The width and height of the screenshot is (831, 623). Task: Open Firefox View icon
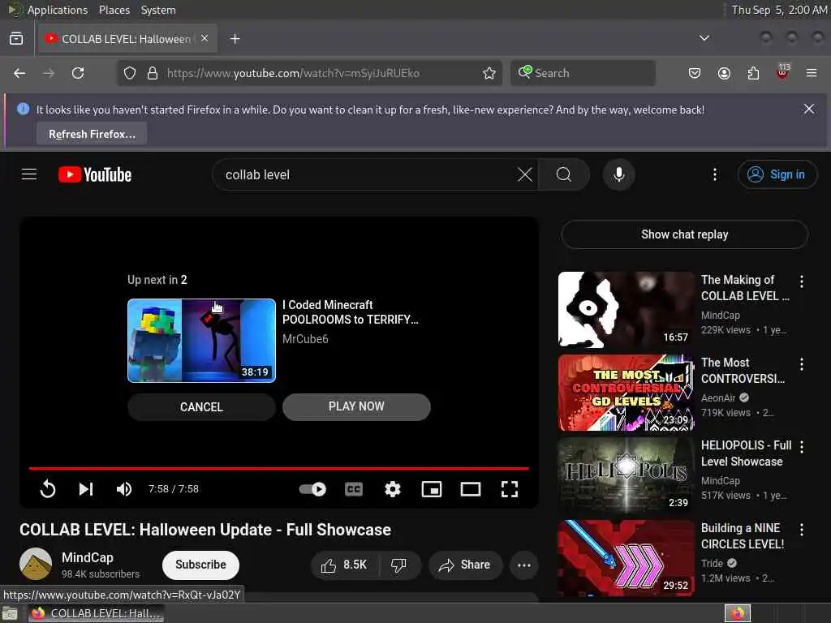[x=16, y=39]
